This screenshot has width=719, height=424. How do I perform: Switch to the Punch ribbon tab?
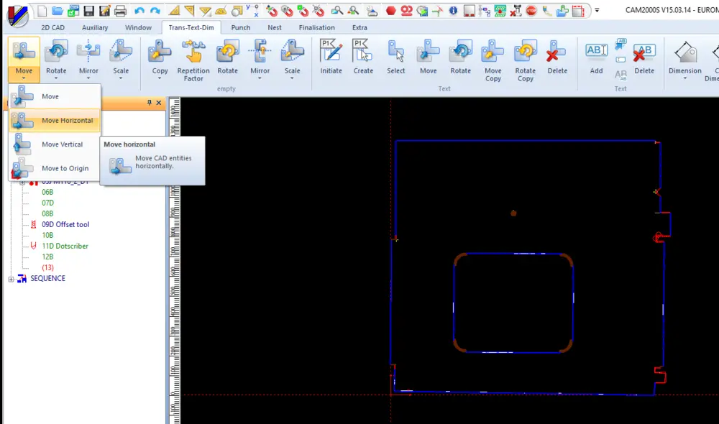coord(240,27)
